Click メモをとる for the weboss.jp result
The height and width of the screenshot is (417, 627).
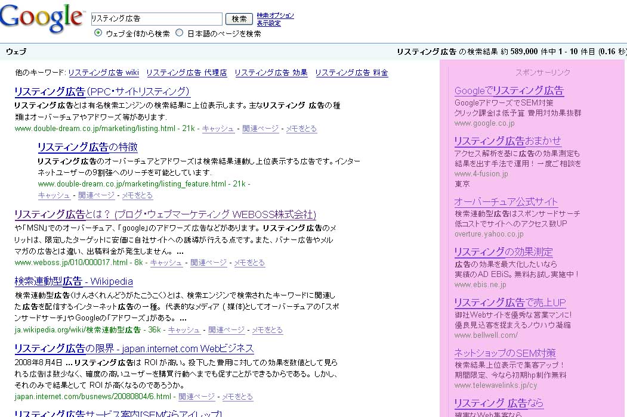click(x=249, y=263)
